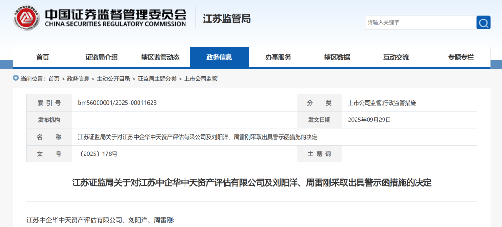Click the location pin icon before 当前位置
Image resolution: width=502 pixels, height=227 pixels.
coord(16,78)
